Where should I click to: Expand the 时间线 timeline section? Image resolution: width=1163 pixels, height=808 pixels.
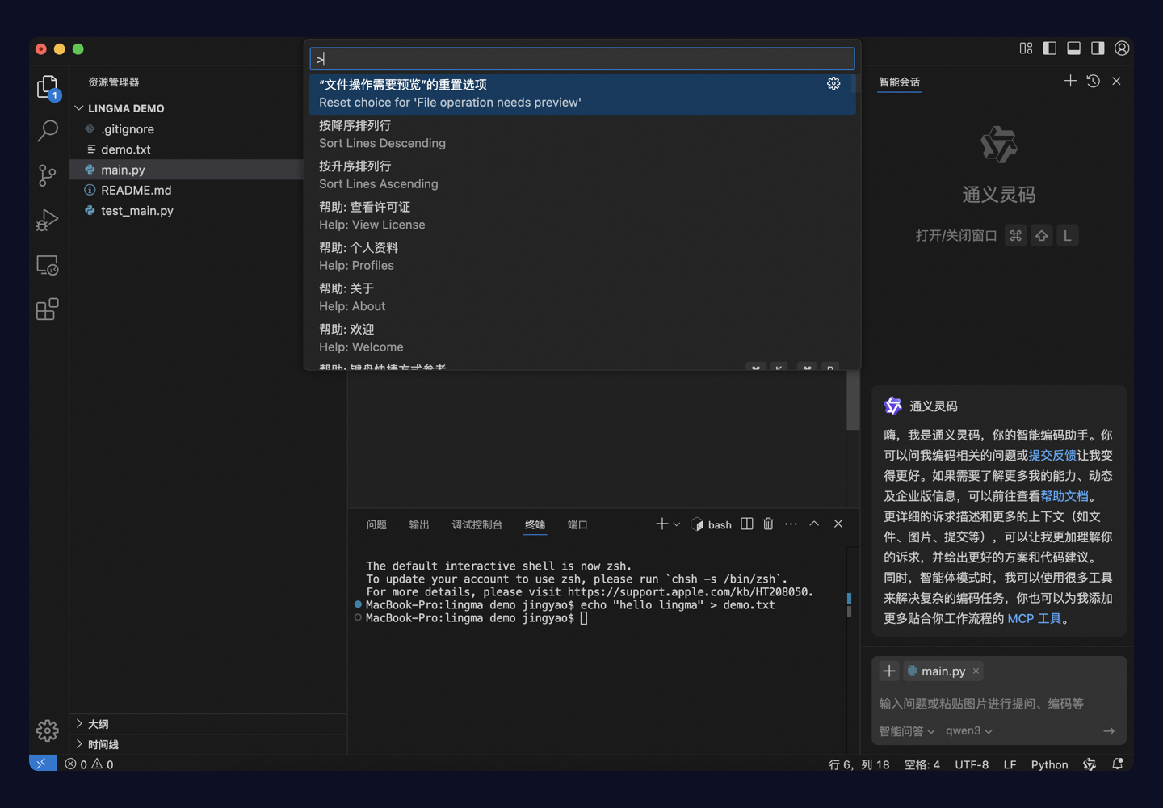tap(208, 744)
